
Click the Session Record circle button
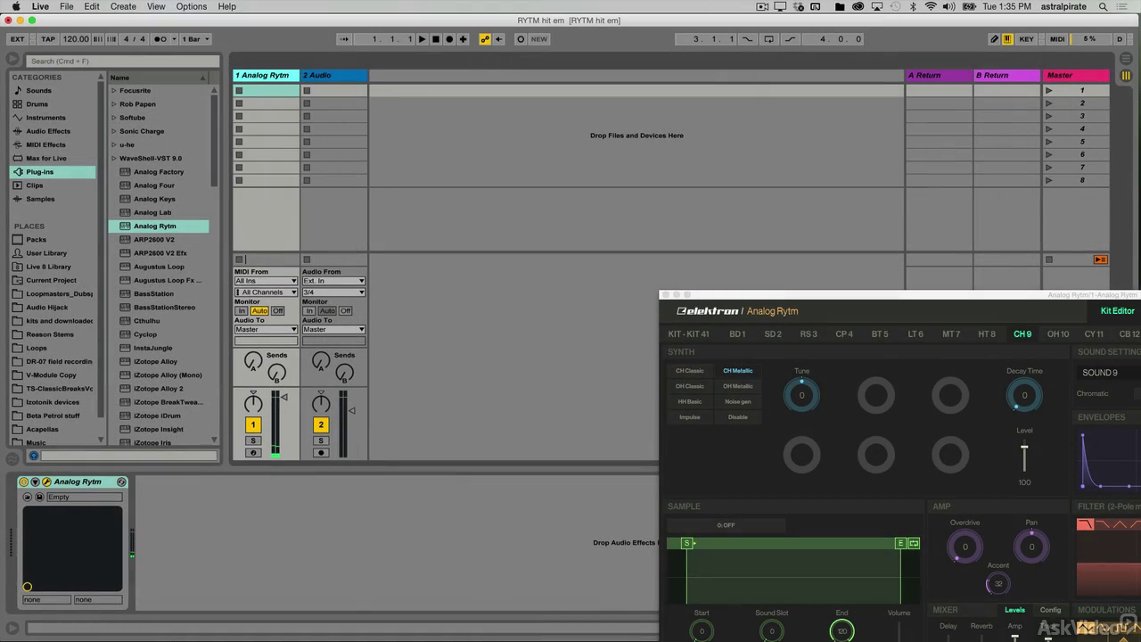(521, 39)
